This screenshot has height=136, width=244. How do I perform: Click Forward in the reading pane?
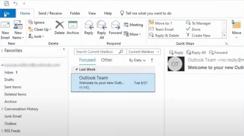[218, 52]
